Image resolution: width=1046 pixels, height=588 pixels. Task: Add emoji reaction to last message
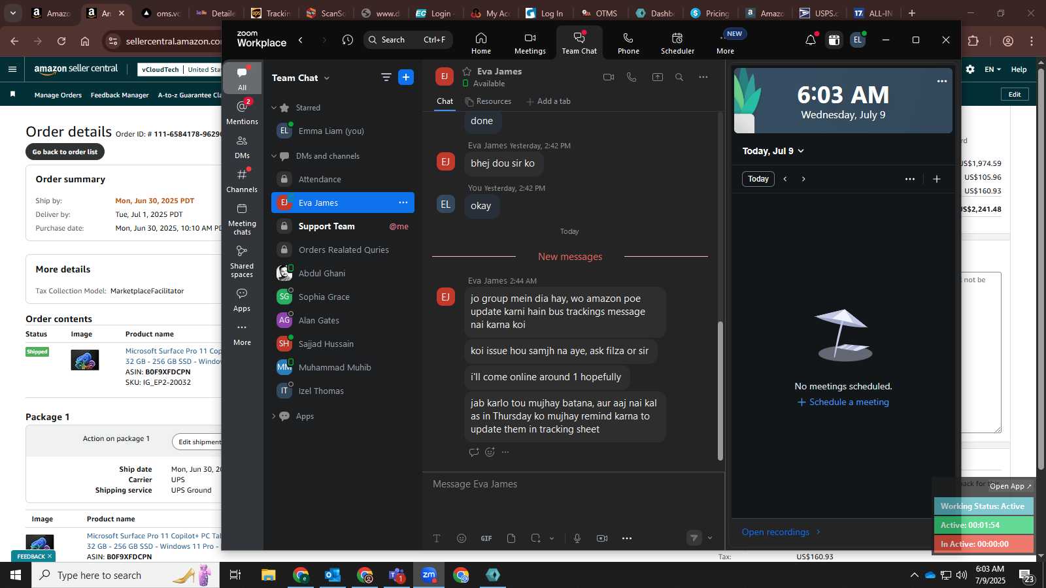pyautogui.click(x=490, y=452)
